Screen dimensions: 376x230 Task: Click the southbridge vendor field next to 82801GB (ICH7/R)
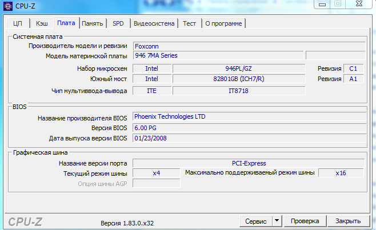click(x=152, y=79)
